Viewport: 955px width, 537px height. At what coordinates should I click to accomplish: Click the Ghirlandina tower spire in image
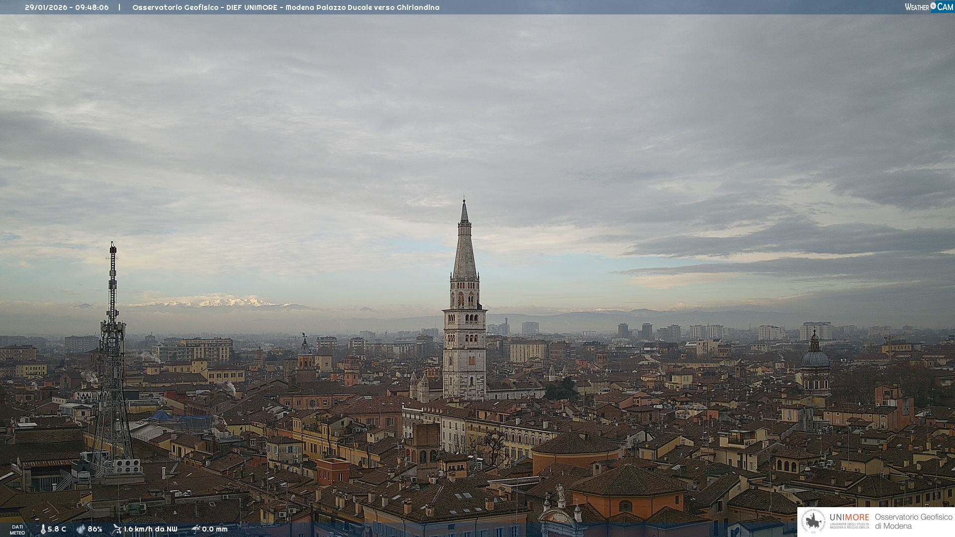click(465, 249)
